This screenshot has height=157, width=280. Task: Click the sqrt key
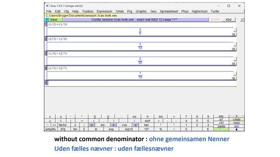(147, 121)
